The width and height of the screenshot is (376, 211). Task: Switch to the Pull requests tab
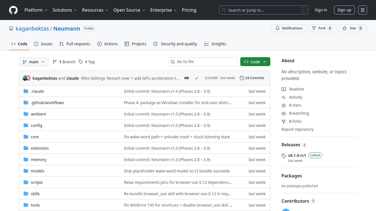coord(75,44)
